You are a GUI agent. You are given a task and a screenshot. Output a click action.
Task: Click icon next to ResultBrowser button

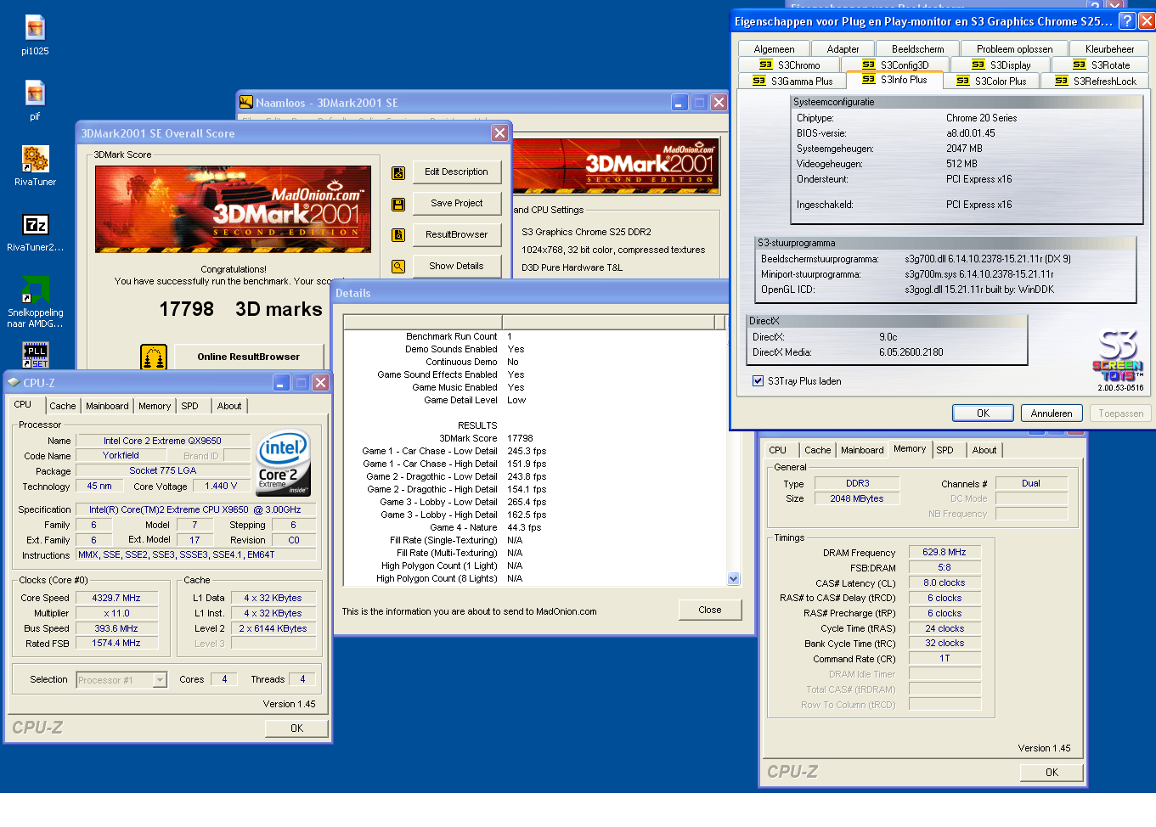[398, 235]
